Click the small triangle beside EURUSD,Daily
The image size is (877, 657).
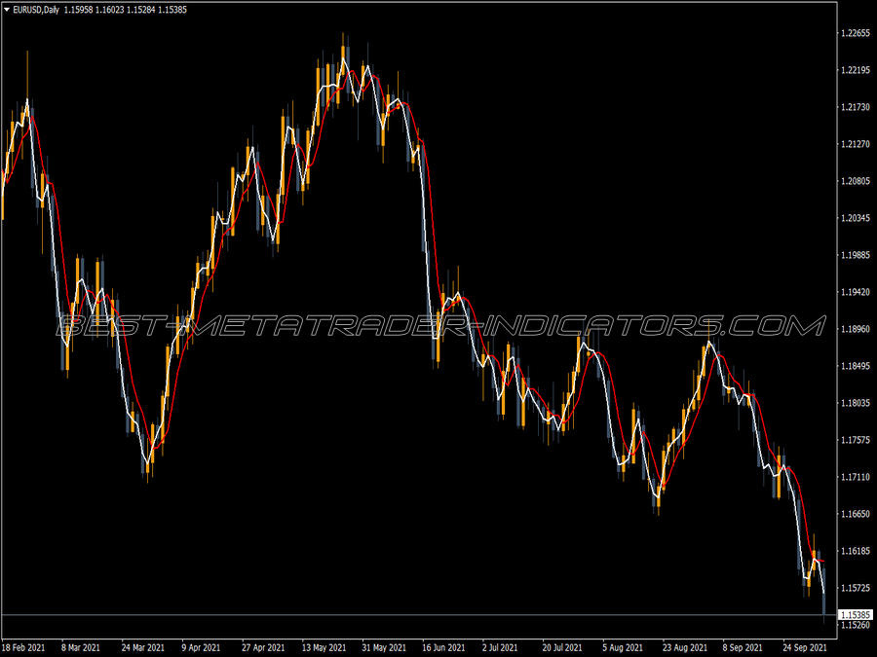7,10
